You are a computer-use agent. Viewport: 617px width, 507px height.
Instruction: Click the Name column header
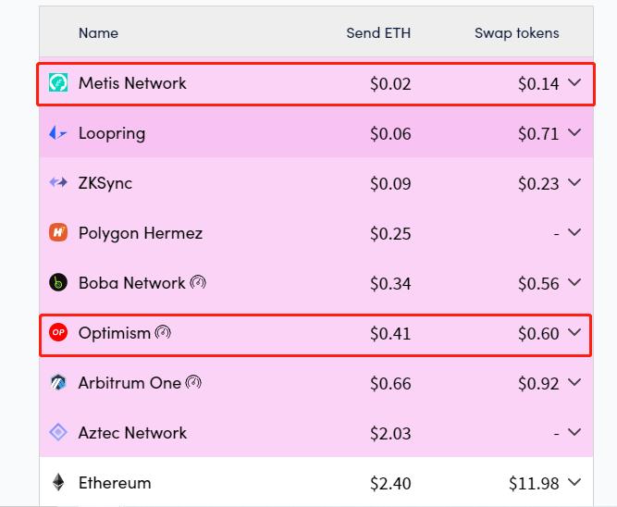click(98, 33)
